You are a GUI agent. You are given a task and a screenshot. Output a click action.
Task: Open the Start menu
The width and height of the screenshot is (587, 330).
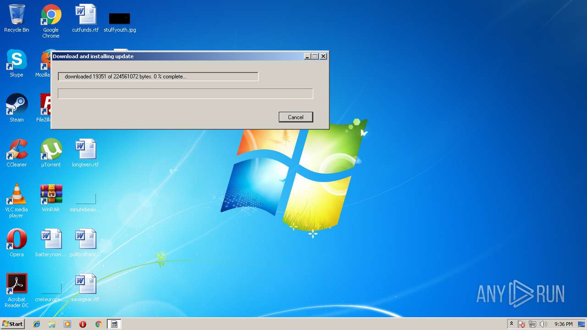tap(12, 324)
